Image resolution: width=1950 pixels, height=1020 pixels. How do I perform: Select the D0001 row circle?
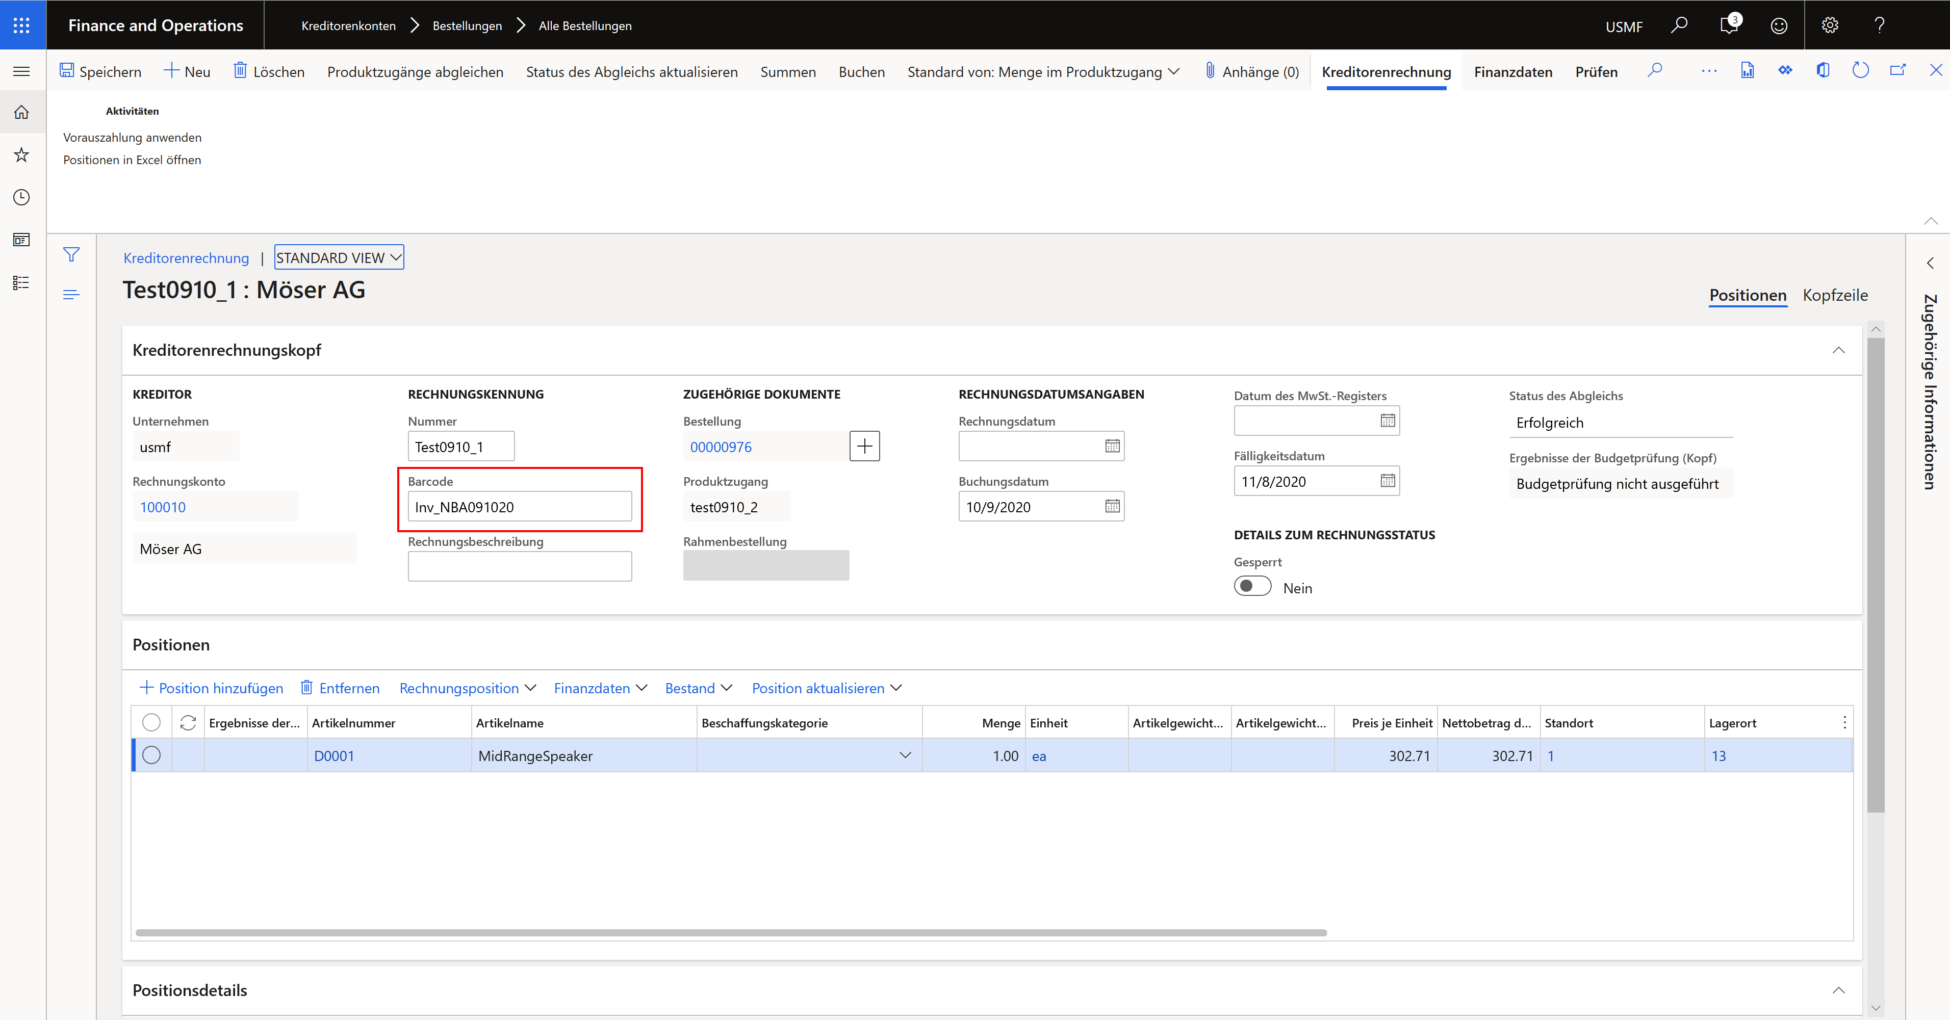tap(151, 755)
